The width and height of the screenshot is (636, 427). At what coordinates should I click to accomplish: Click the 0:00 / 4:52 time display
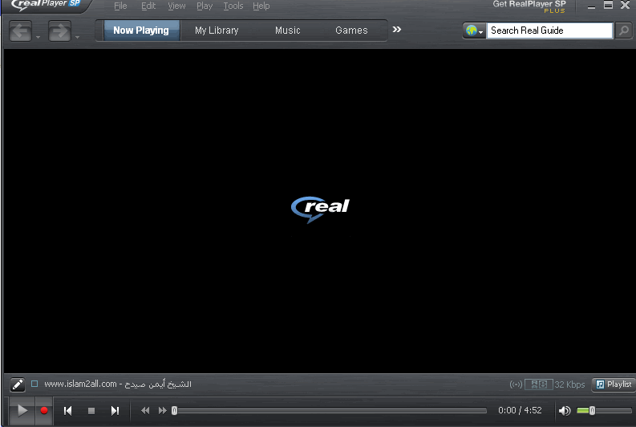[x=520, y=410]
